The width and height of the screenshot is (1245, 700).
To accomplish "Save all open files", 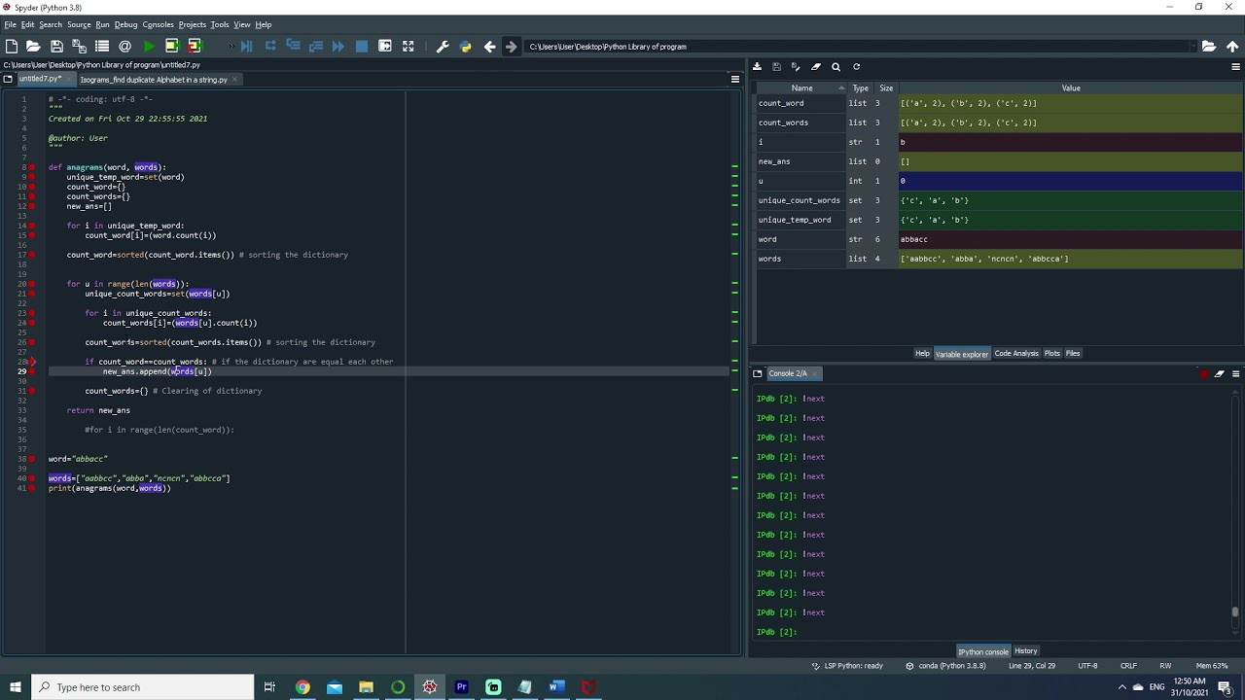I will click(79, 46).
